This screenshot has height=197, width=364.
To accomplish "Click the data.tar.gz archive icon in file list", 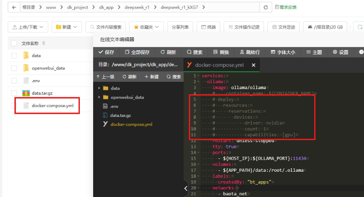I will tap(26, 93).
